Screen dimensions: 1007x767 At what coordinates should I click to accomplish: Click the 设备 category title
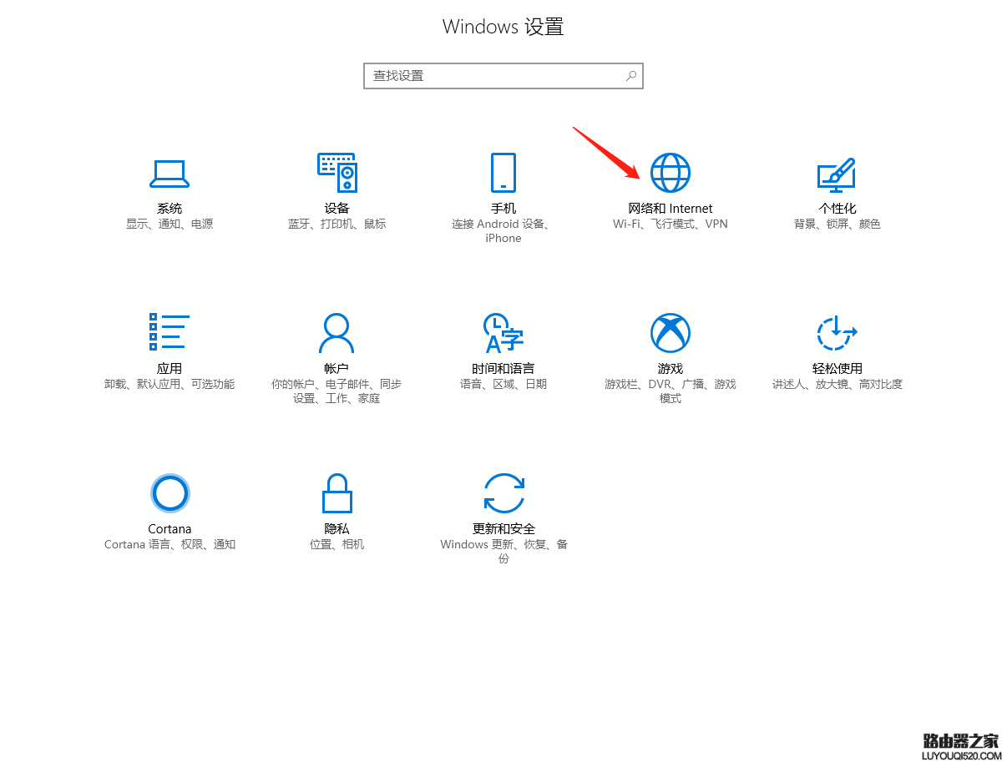[x=337, y=209]
